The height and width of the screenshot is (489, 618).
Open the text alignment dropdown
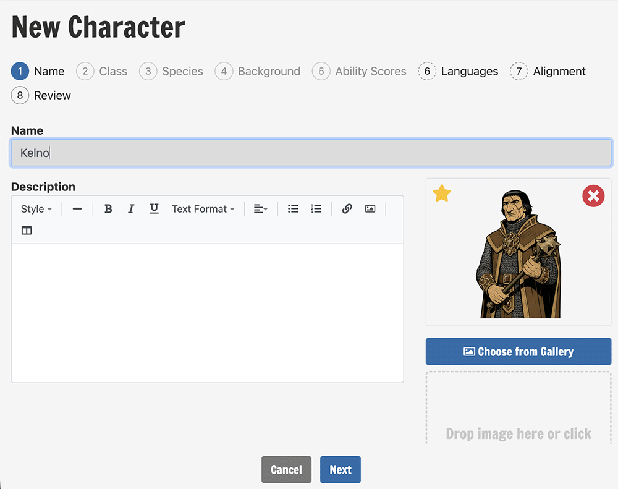click(261, 208)
